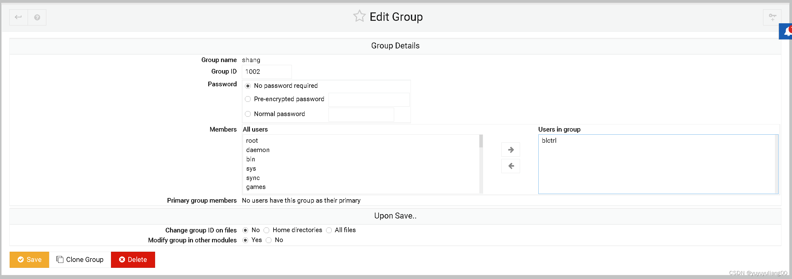Viewport: 792px width, 279px height.
Task: Click the back arrow icon
Action: (x=18, y=17)
